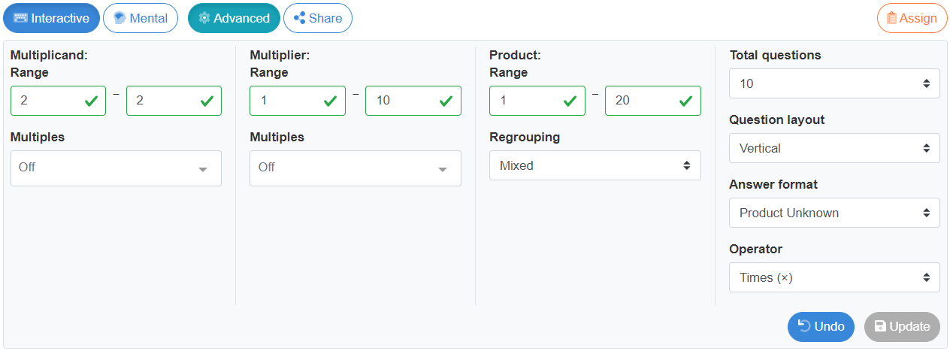Image resolution: width=950 pixels, height=351 pixels.
Task: Switch to Mental mode
Action: tap(141, 18)
